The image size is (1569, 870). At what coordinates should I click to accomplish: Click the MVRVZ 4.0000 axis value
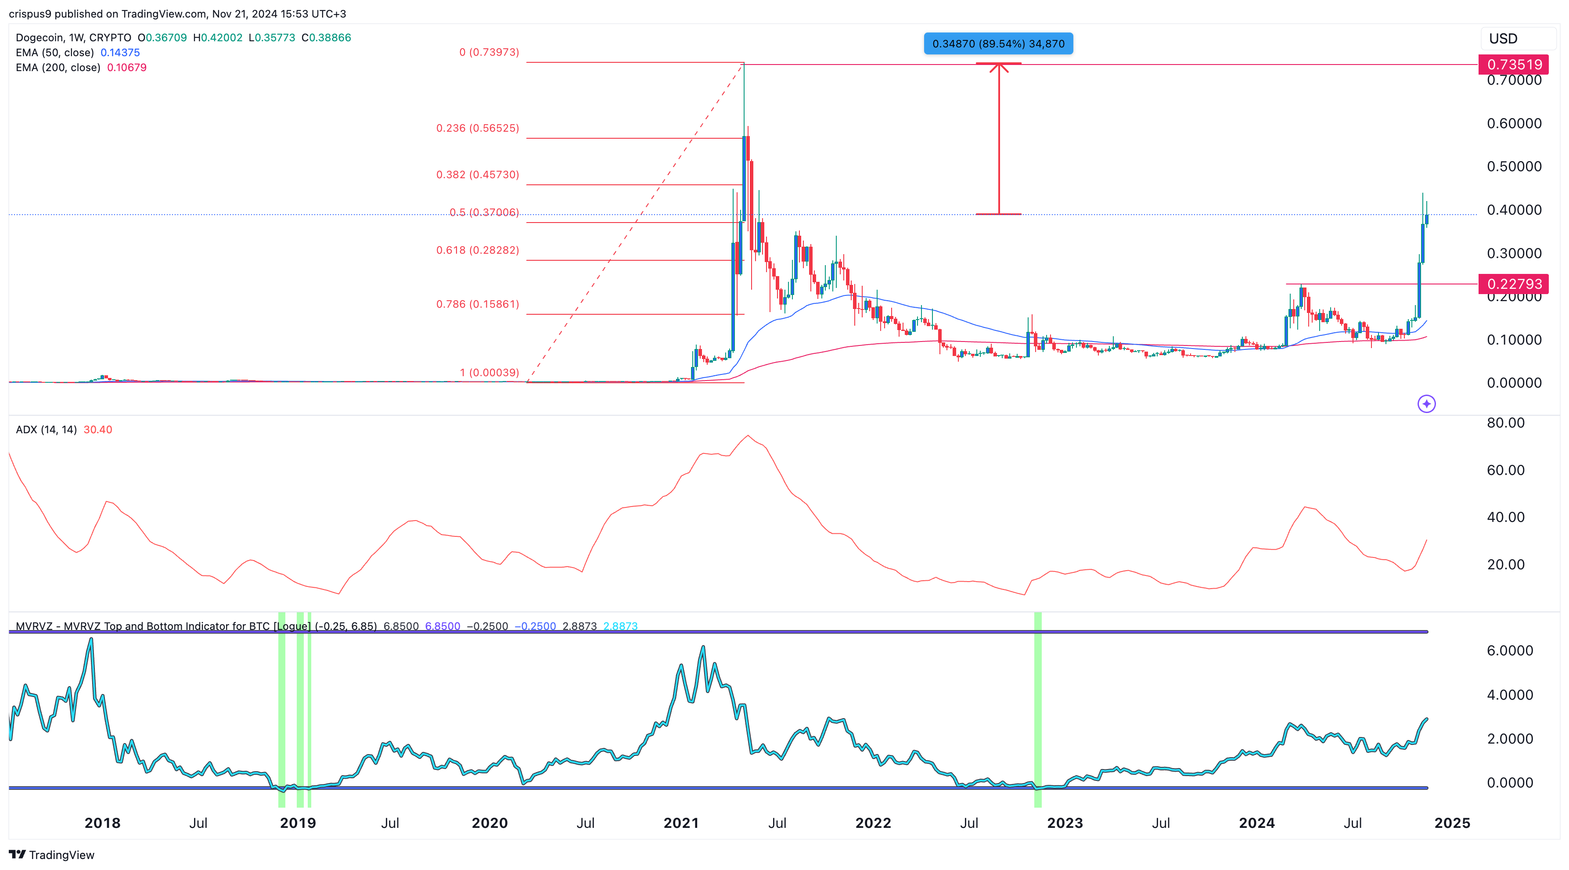coord(1510,695)
